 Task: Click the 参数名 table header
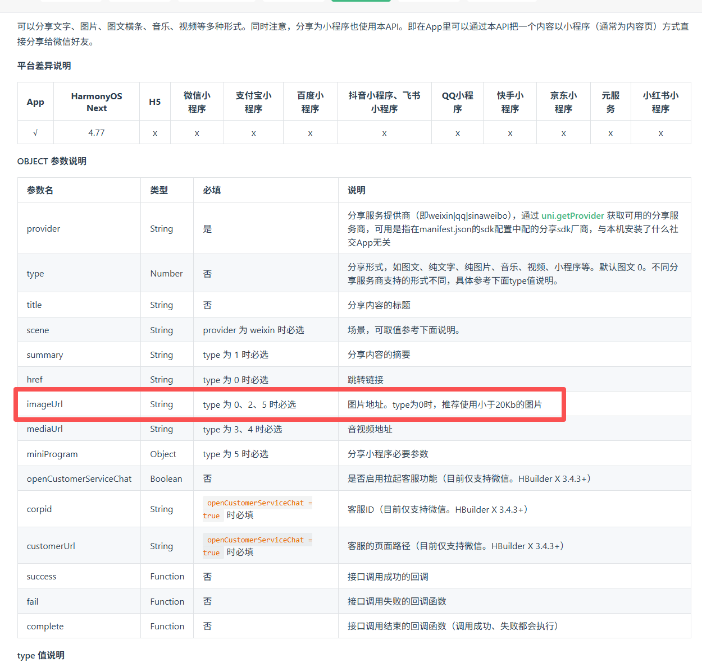point(40,190)
